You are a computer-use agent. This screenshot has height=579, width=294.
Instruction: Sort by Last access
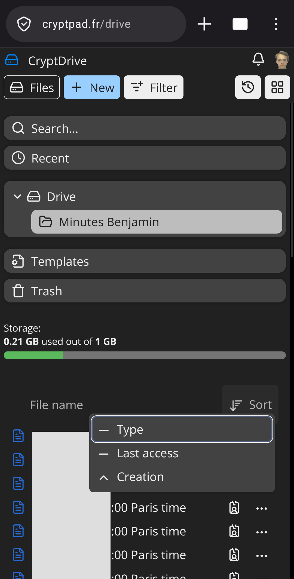pos(182,453)
